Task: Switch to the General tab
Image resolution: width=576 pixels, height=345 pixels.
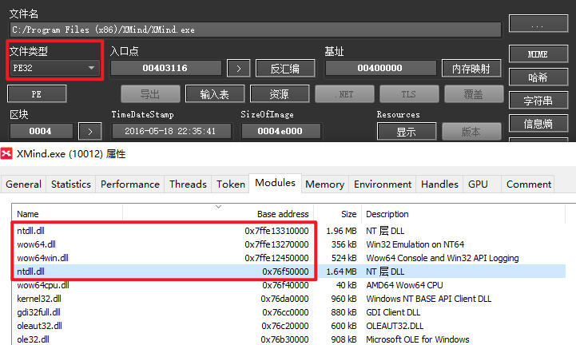Action: point(23,184)
